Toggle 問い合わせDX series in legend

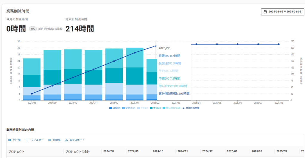(172, 108)
